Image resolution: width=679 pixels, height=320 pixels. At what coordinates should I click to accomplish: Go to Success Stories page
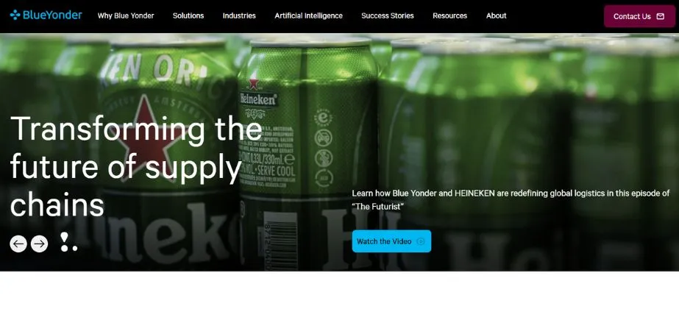click(388, 15)
